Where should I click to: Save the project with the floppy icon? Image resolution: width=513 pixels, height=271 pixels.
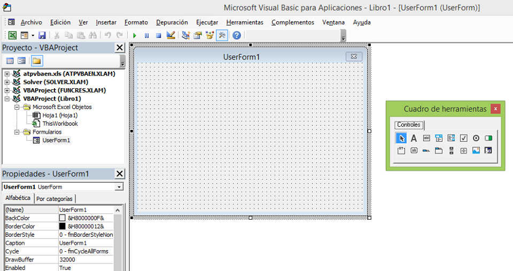coord(42,35)
